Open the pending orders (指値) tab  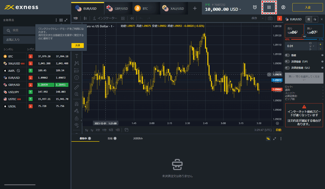coord(112,138)
